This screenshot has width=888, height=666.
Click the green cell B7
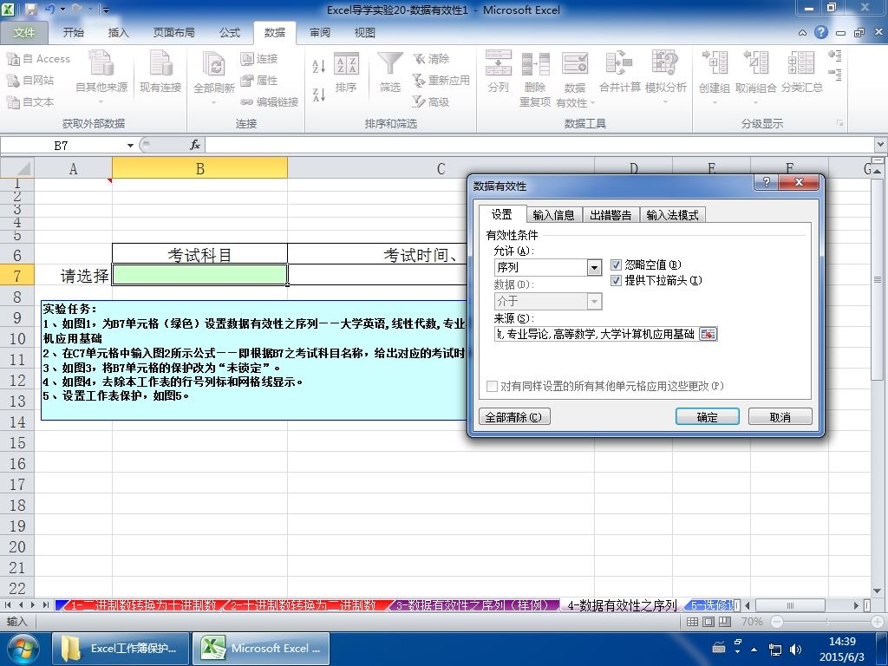pyautogui.click(x=200, y=275)
